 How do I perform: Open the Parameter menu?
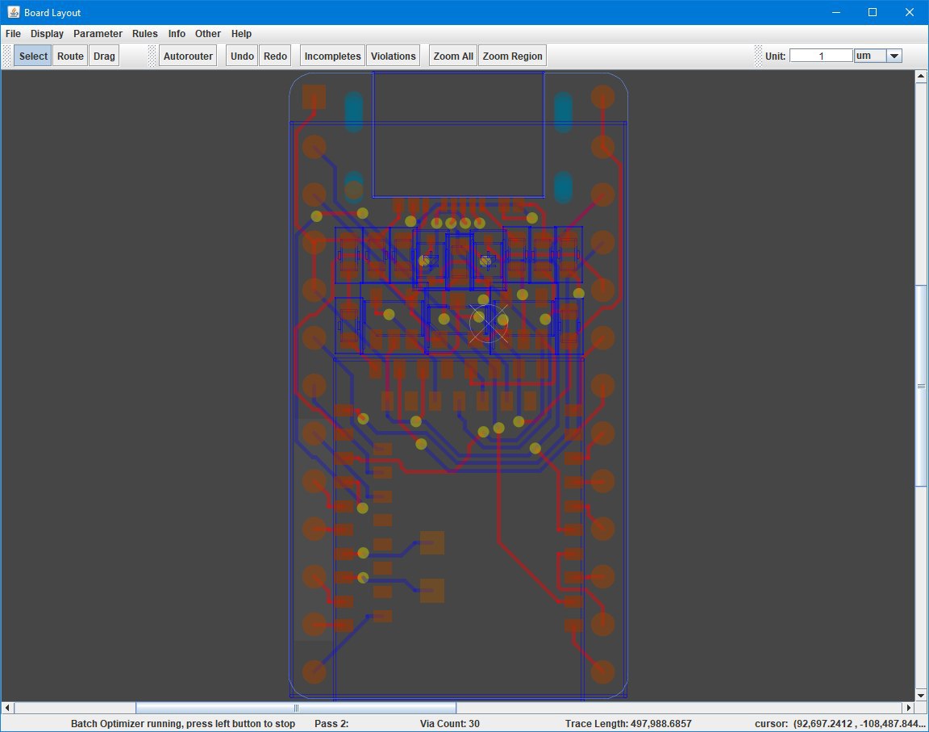pyautogui.click(x=98, y=34)
